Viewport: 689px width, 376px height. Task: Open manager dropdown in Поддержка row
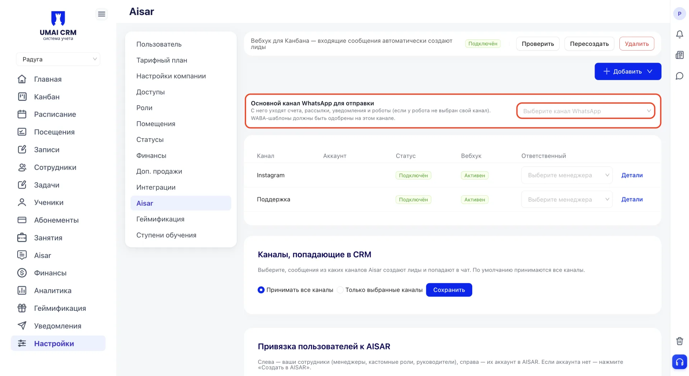coord(567,199)
